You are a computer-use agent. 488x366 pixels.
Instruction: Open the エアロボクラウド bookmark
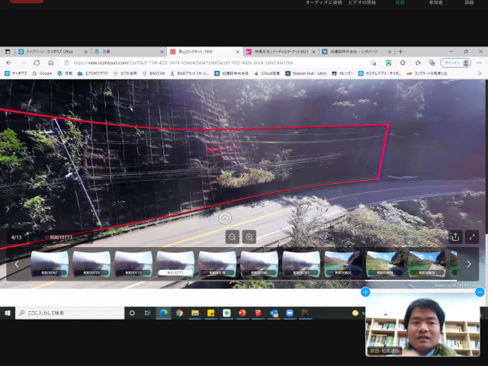coord(92,73)
